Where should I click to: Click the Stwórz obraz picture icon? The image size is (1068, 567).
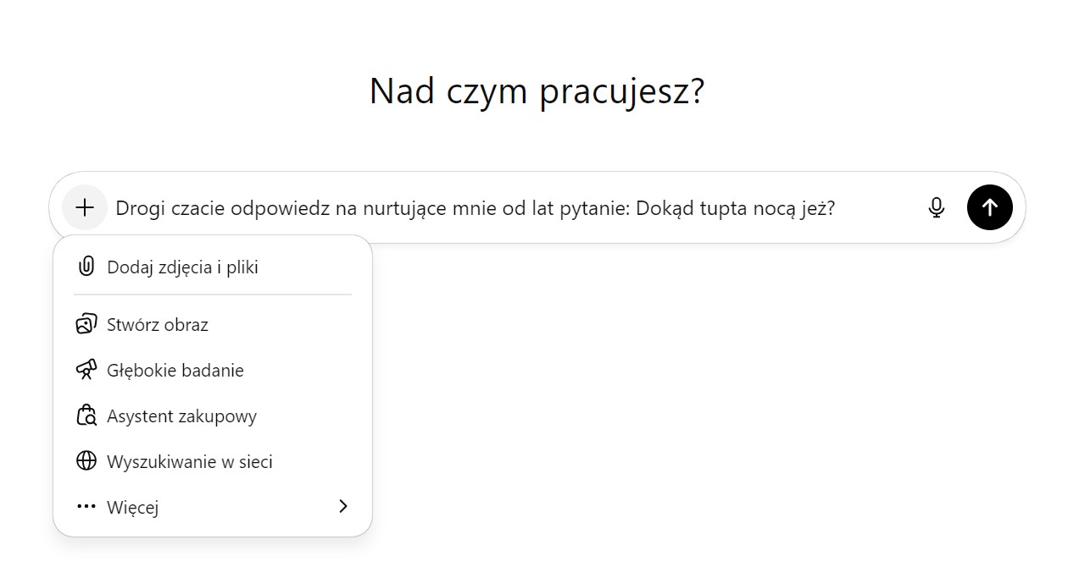click(86, 325)
